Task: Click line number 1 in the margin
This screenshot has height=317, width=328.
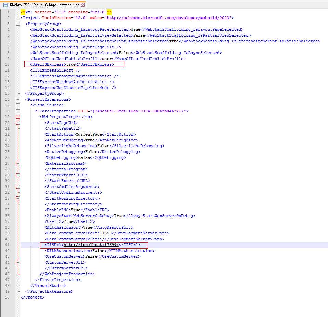Action: (x=8, y=12)
